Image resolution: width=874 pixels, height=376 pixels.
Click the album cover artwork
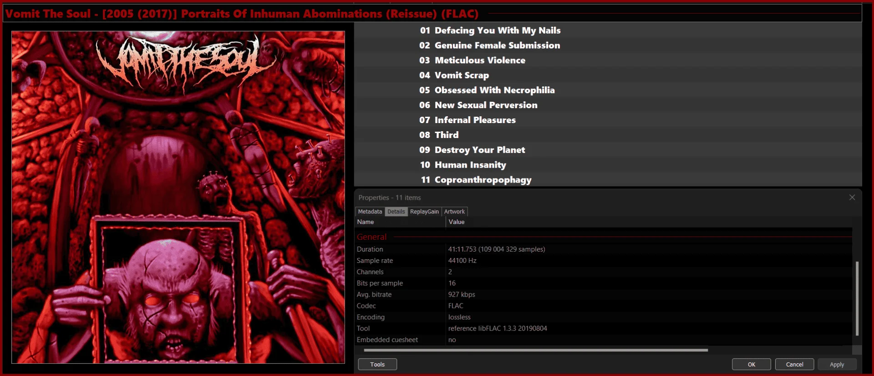click(x=178, y=197)
